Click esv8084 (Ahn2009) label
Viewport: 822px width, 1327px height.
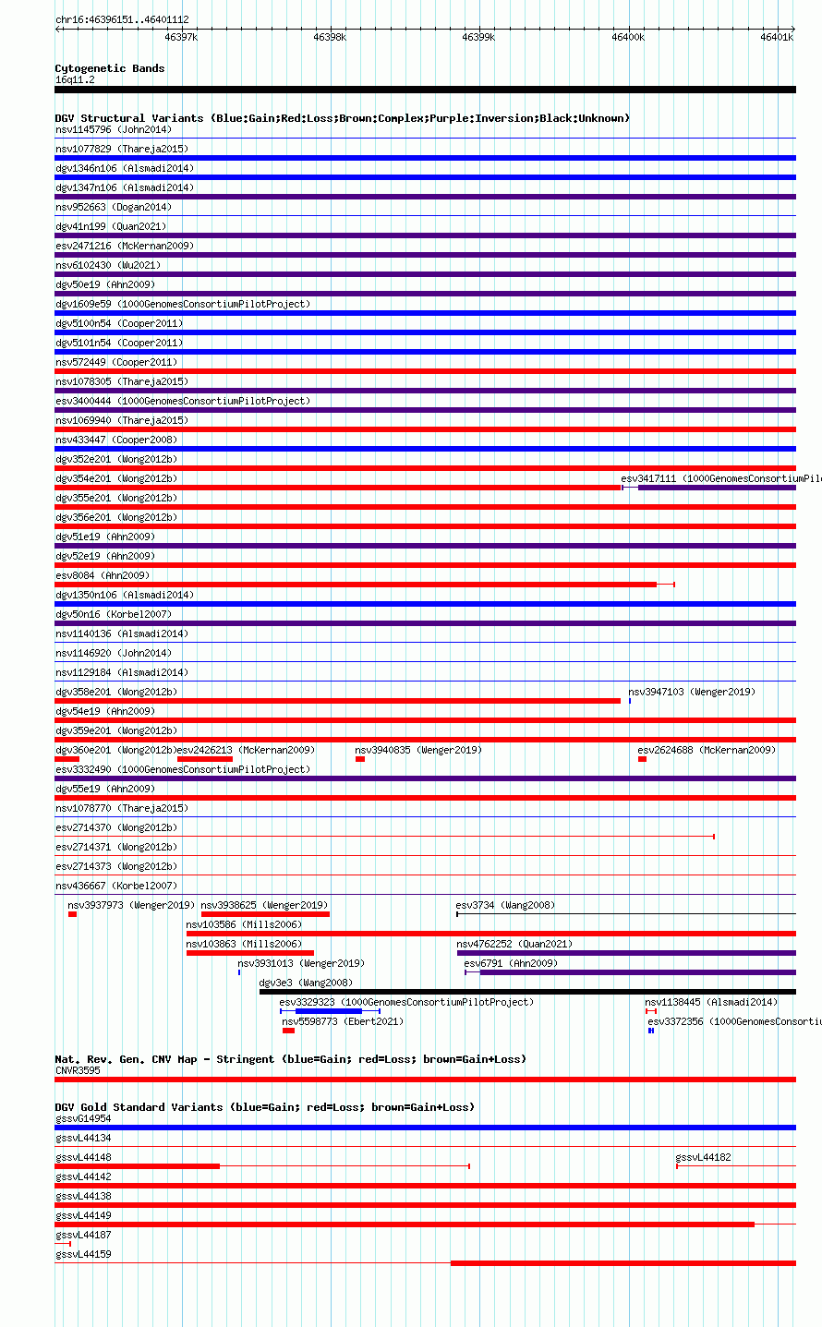click(x=103, y=576)
